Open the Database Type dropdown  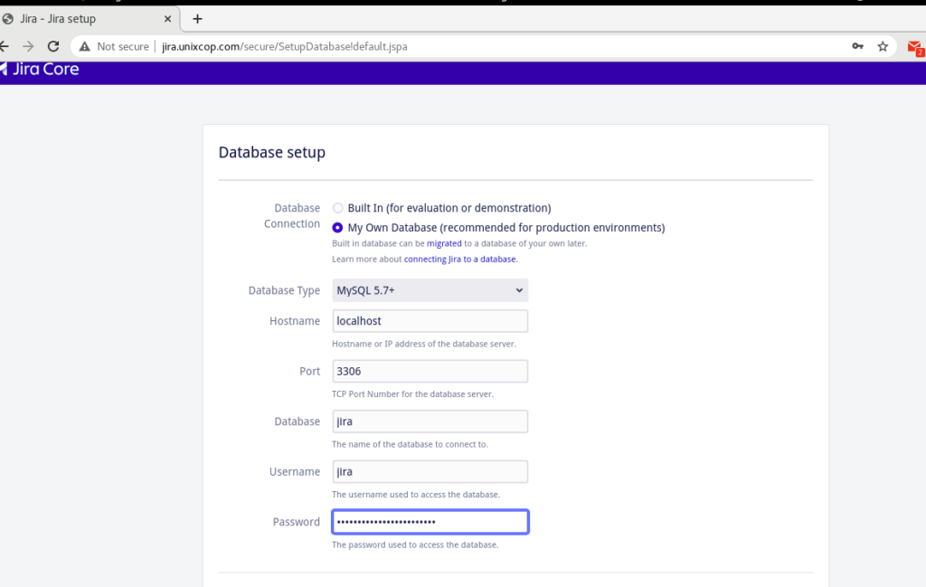430,290
